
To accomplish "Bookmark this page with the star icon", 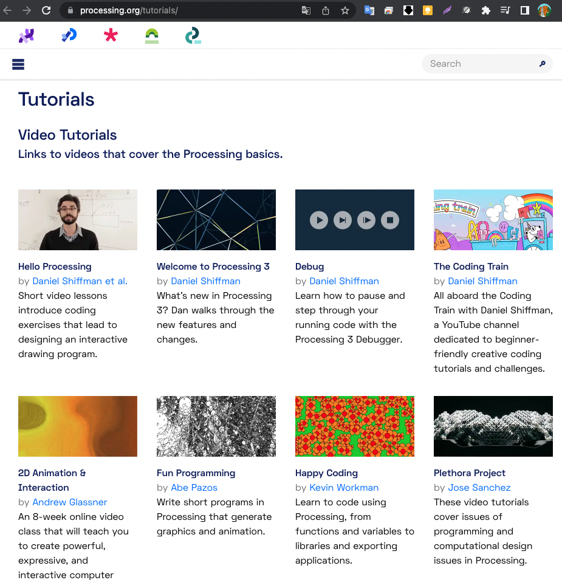I will click(345, 10).
